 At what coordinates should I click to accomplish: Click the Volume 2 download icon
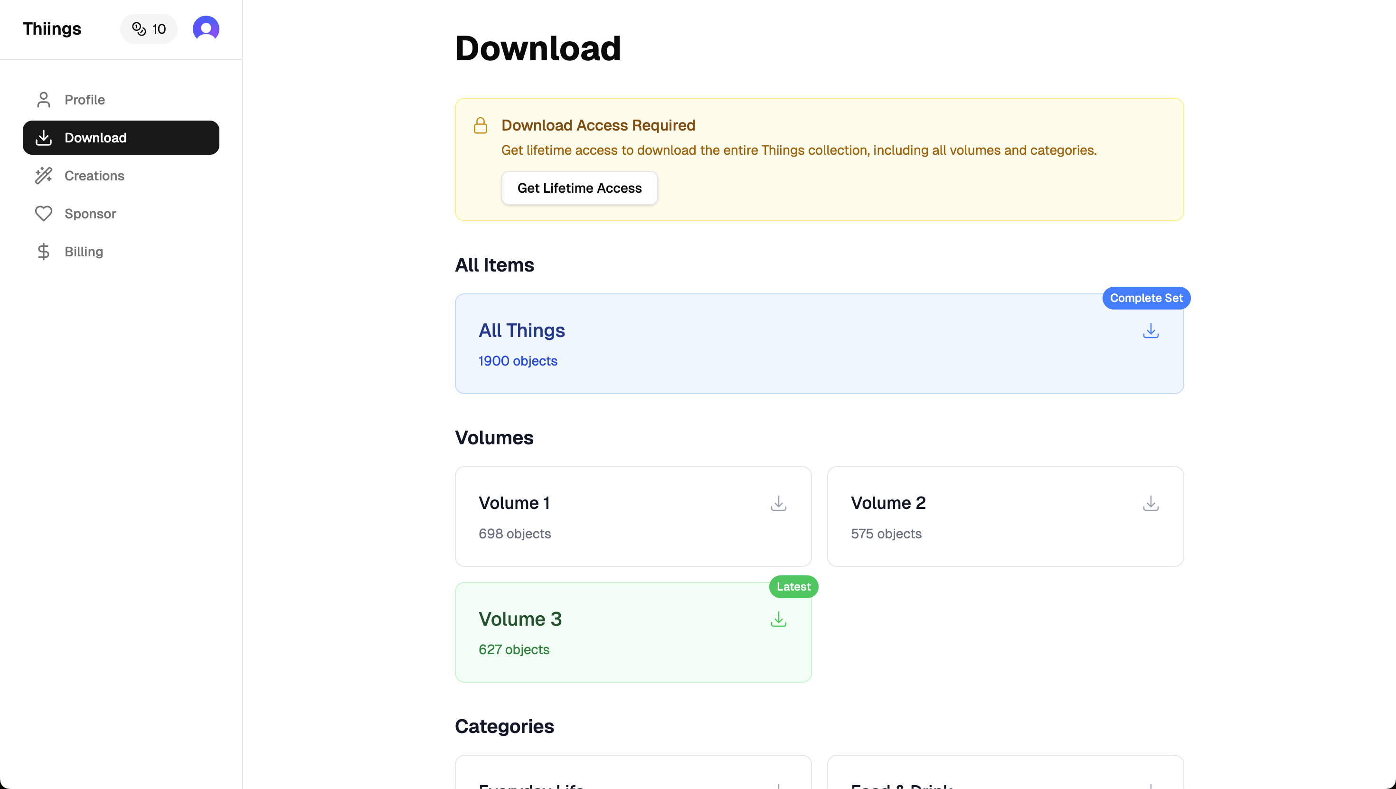click(x=1150, y=503)
